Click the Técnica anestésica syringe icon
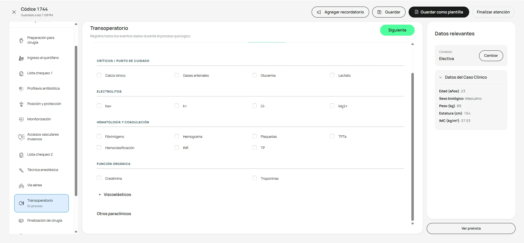 (21, 170)
